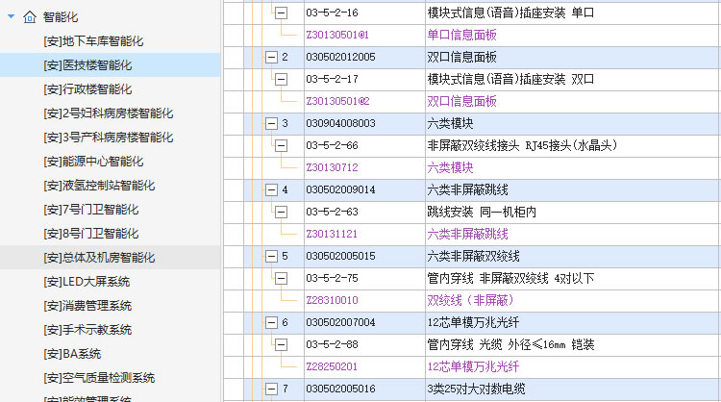Open [安]行政楼智能化 tree item

pos(87,89)
